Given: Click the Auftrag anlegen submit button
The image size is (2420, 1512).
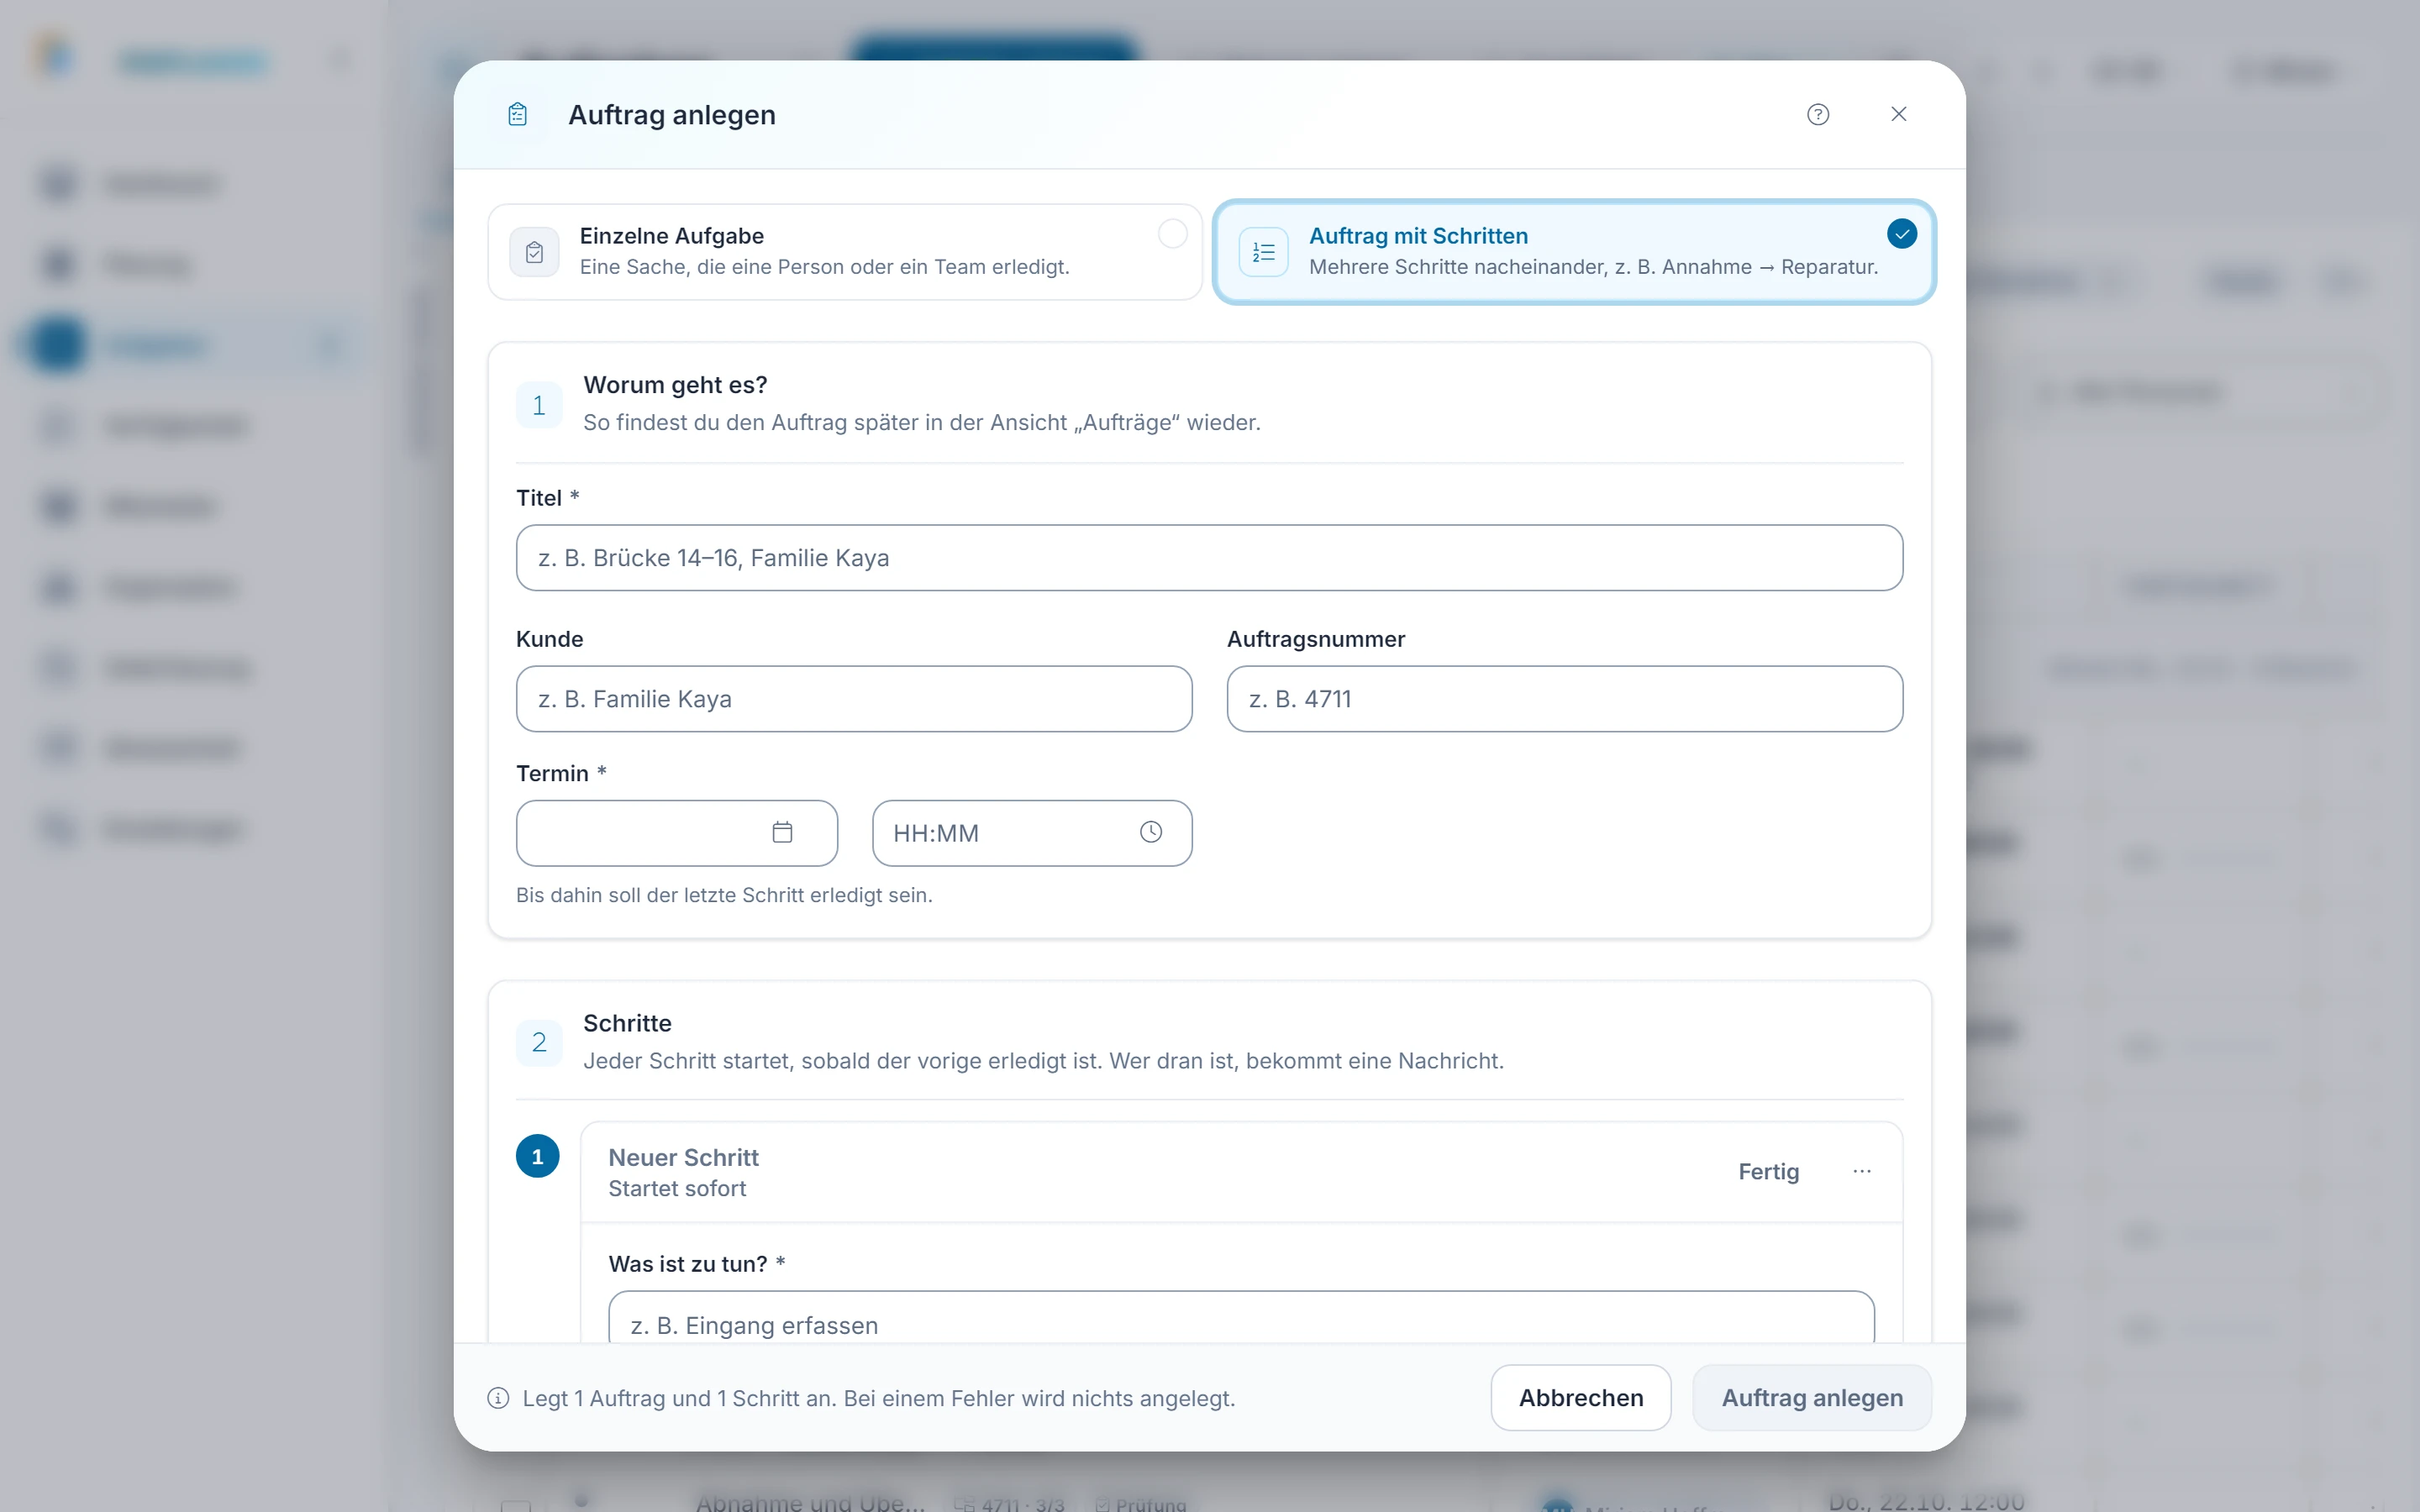Looking at the screenshot, I should pyautogui.click(x=1812, y=1397).
